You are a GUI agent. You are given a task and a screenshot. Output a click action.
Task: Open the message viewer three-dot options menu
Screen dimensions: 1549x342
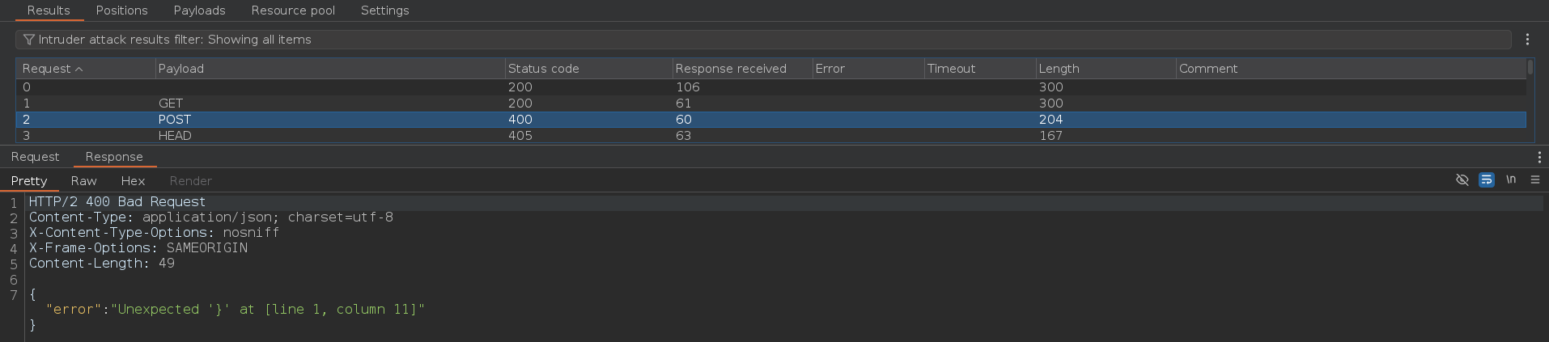(1539, 157)
